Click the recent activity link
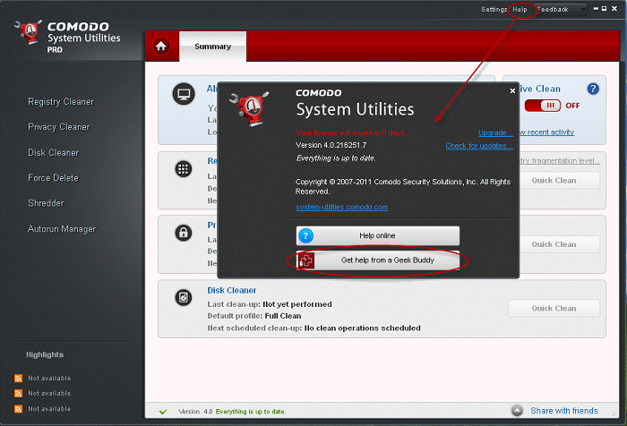This screenshot has width=627, height=426. (547, 132)
